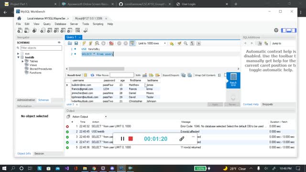
Task: Toggle the bottom output panel visibility
Action: pyautogui.click(x=289, y=30)
